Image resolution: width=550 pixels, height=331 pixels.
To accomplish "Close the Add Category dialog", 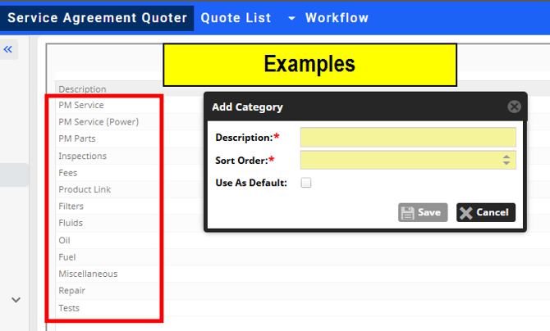I will [x=514, y=107].
